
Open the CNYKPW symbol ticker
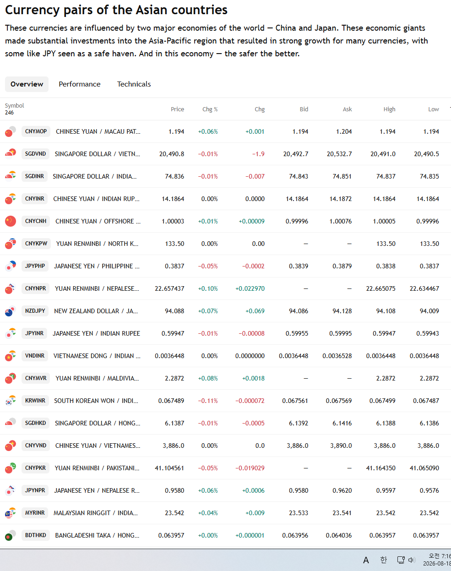[x=36, y=244]
